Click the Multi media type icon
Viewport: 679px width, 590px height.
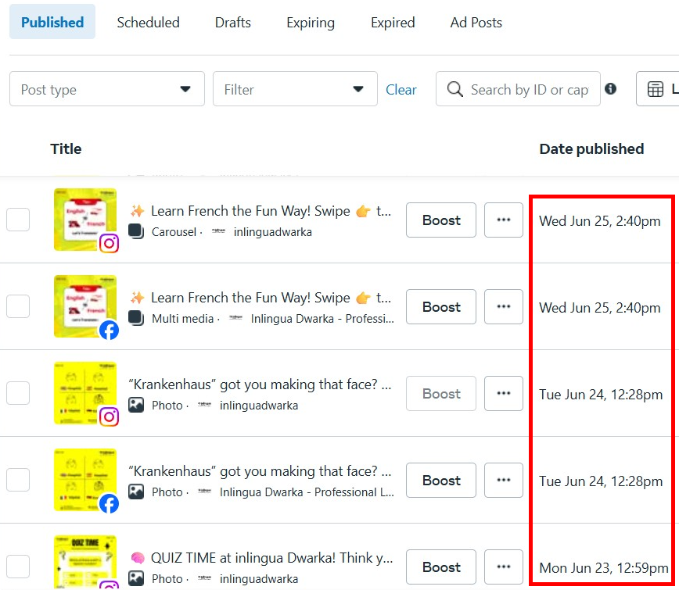pyautogui.click(x=136, y=318)
